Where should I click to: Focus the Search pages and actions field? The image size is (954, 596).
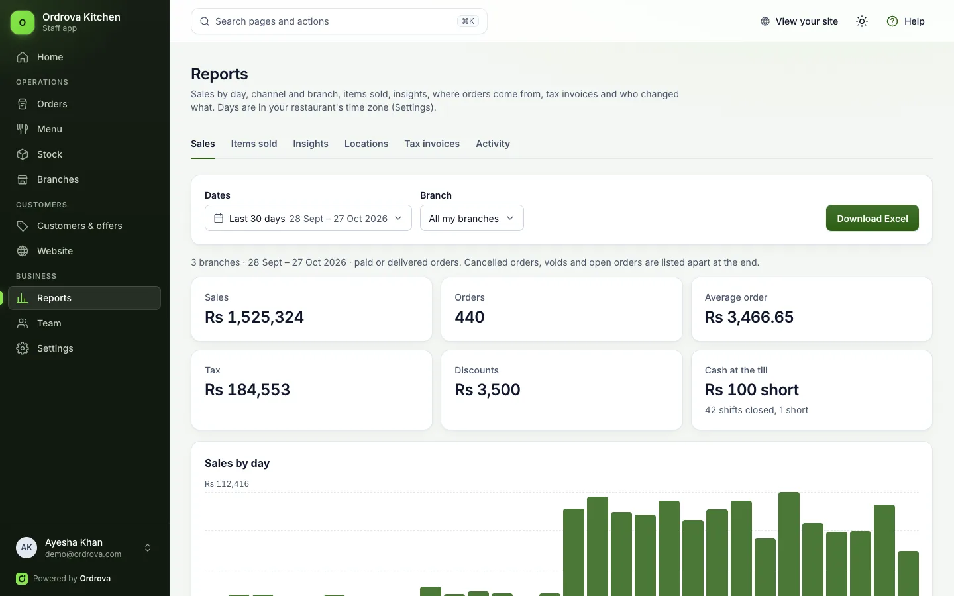[339, 21]
